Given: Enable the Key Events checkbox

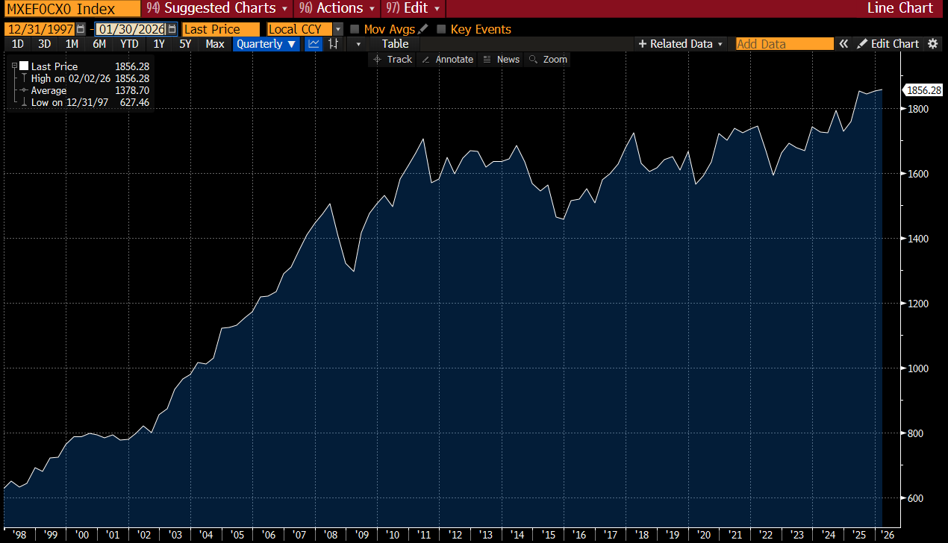Looking at the screenshot, I should point(441,29).
